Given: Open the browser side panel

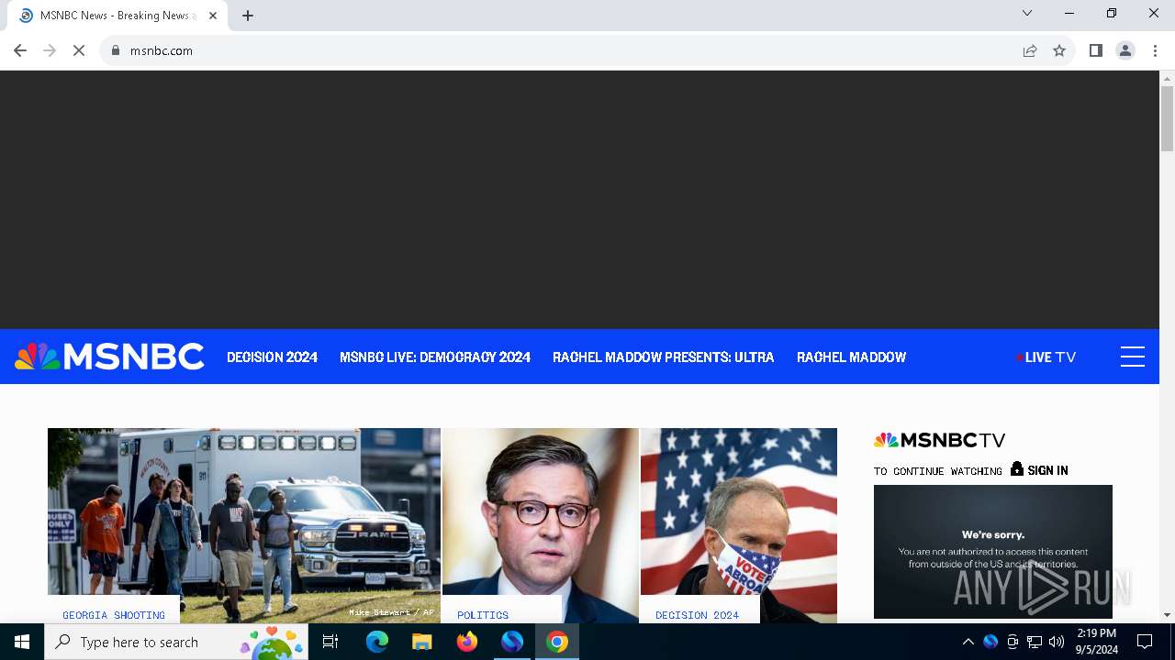Looking at the screenshot, I should [x=1095, y=50].
